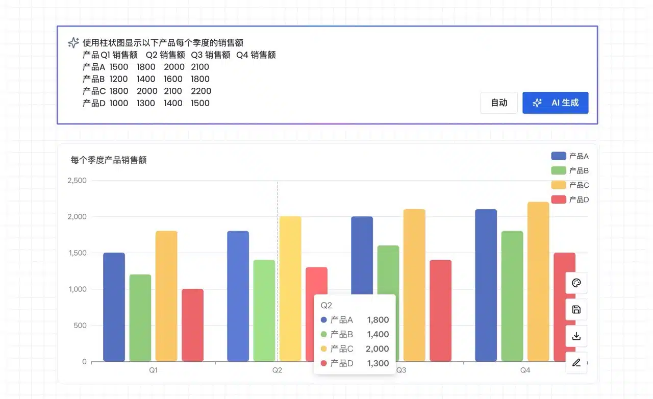The image size is (653, 399).
Task: Open the 自动 chart type selector
Action: click(x=499, y=103)
